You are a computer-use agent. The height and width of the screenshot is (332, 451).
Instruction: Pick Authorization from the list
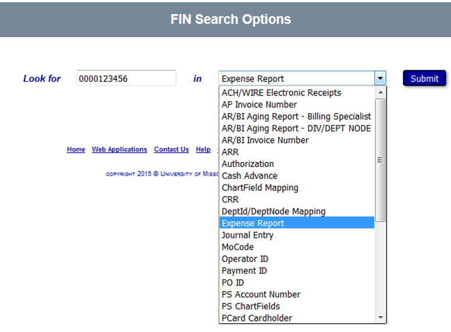pos(297,164)
